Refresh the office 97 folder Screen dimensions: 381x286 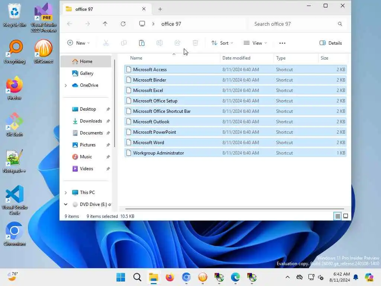click(x=123, y=24)
